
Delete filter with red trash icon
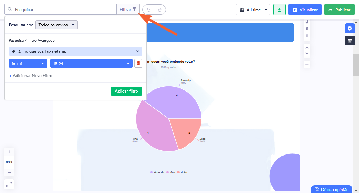[138, 63]
